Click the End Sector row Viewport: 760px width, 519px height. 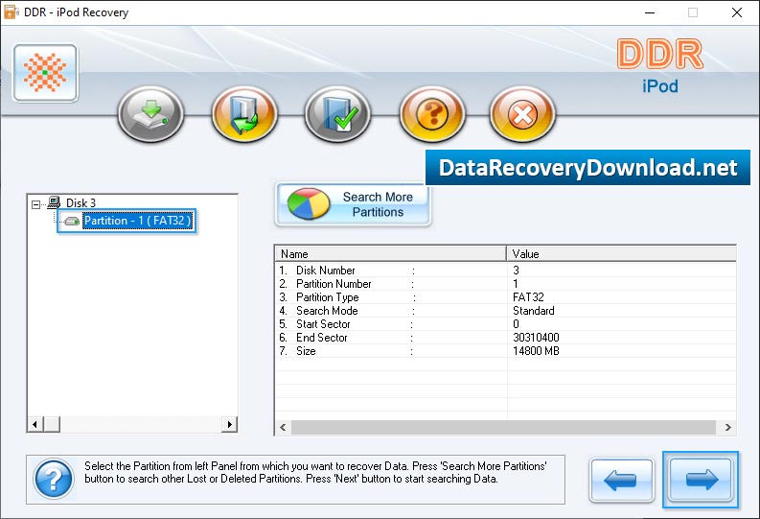click(x=505, y=338)
